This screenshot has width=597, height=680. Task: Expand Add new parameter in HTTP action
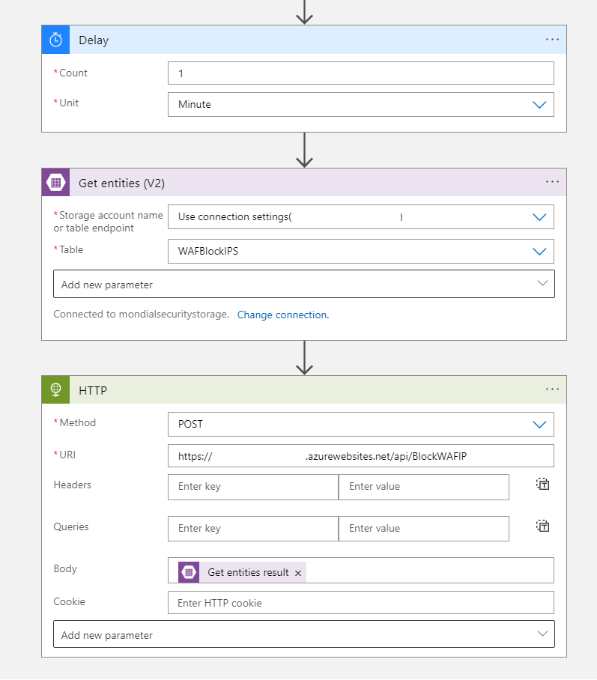(x=304, y=634)
